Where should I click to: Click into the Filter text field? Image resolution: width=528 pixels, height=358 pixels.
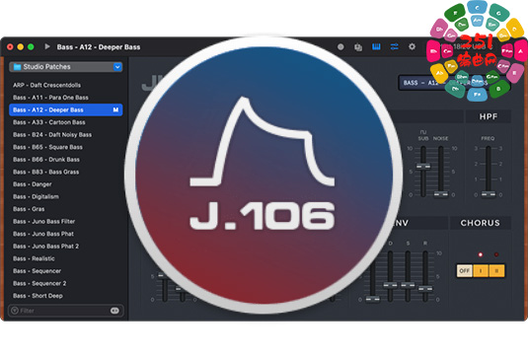[66, 311]
